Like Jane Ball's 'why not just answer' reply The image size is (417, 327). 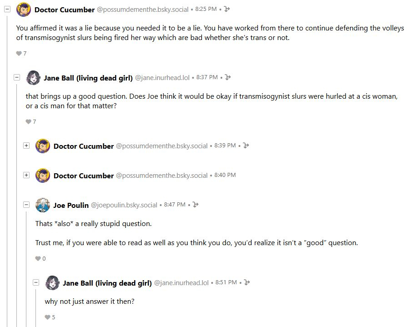(47, 317)
